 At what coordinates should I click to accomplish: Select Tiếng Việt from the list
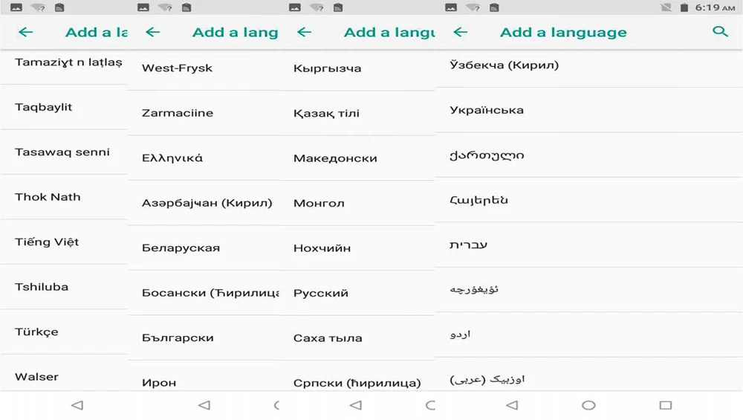64,242
